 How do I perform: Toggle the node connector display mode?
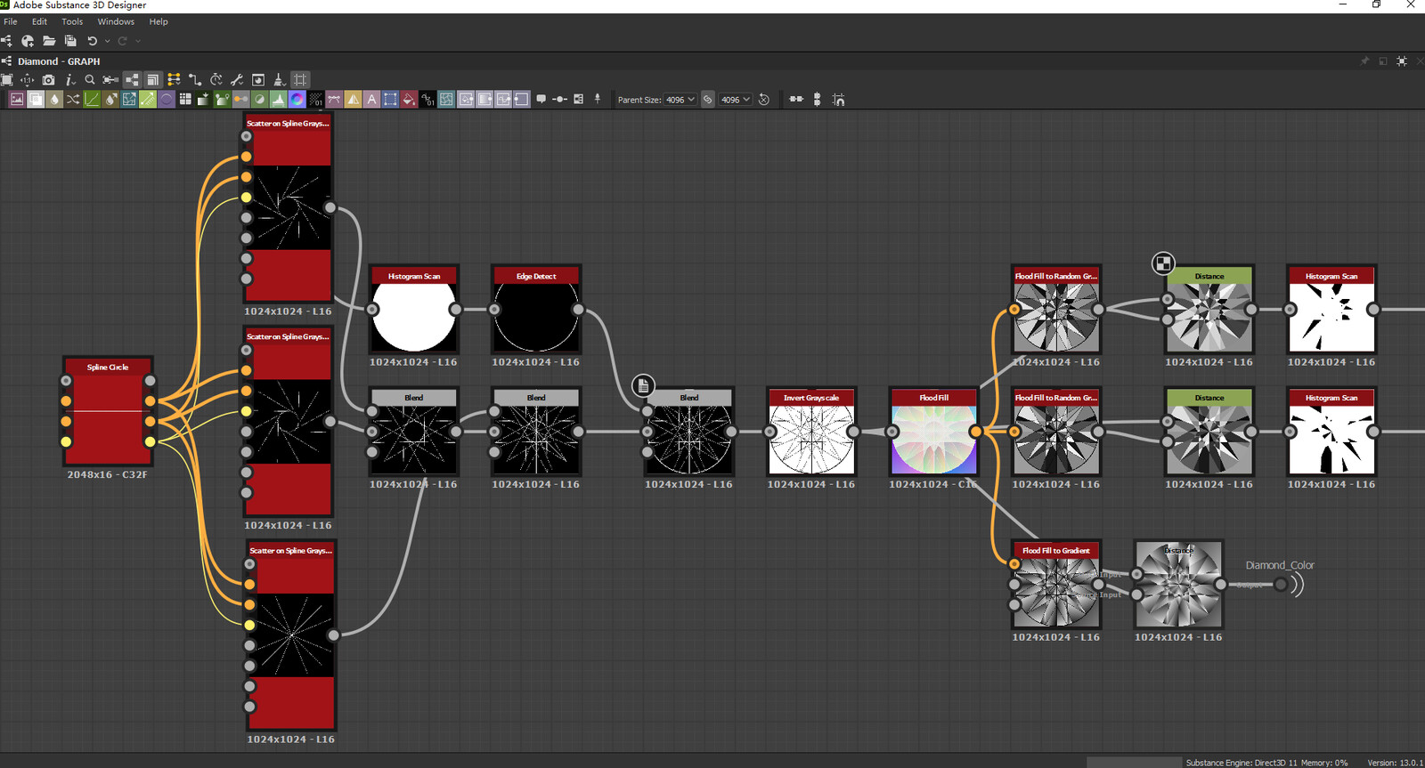point(132,80)
